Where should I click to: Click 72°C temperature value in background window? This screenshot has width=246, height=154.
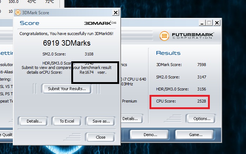point(49,2)
